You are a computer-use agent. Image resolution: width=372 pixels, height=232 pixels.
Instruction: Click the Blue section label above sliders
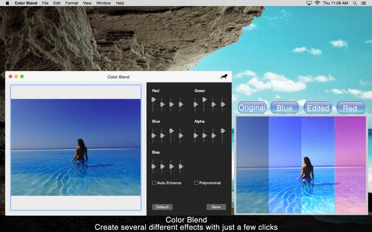pyautogui.click(x=156, y=121)
